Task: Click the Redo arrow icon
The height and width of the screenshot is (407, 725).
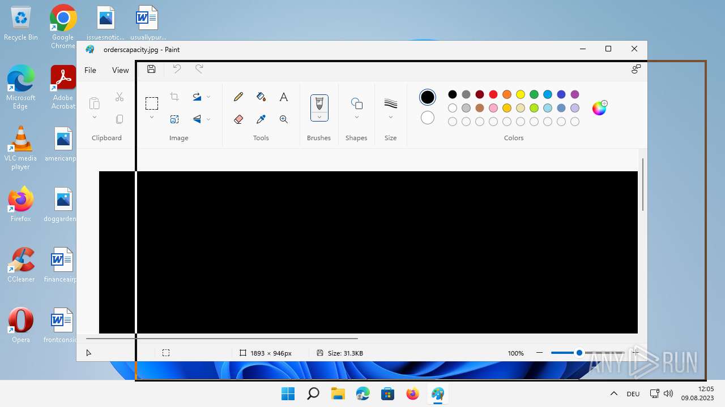Action: click(x=199, y=69)
